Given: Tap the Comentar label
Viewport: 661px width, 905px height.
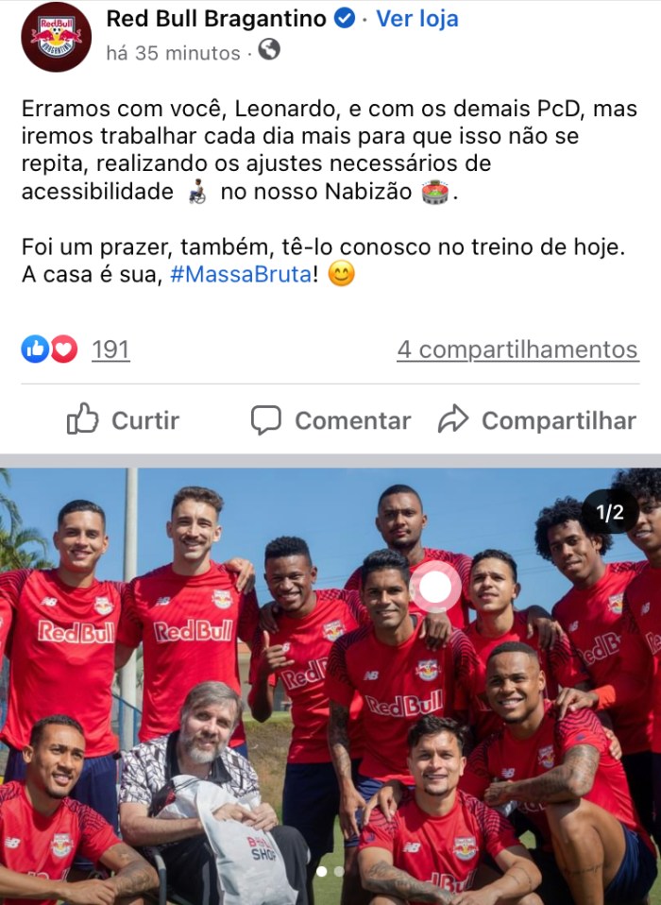Looking at the screenshot, I should coord(353,420).
